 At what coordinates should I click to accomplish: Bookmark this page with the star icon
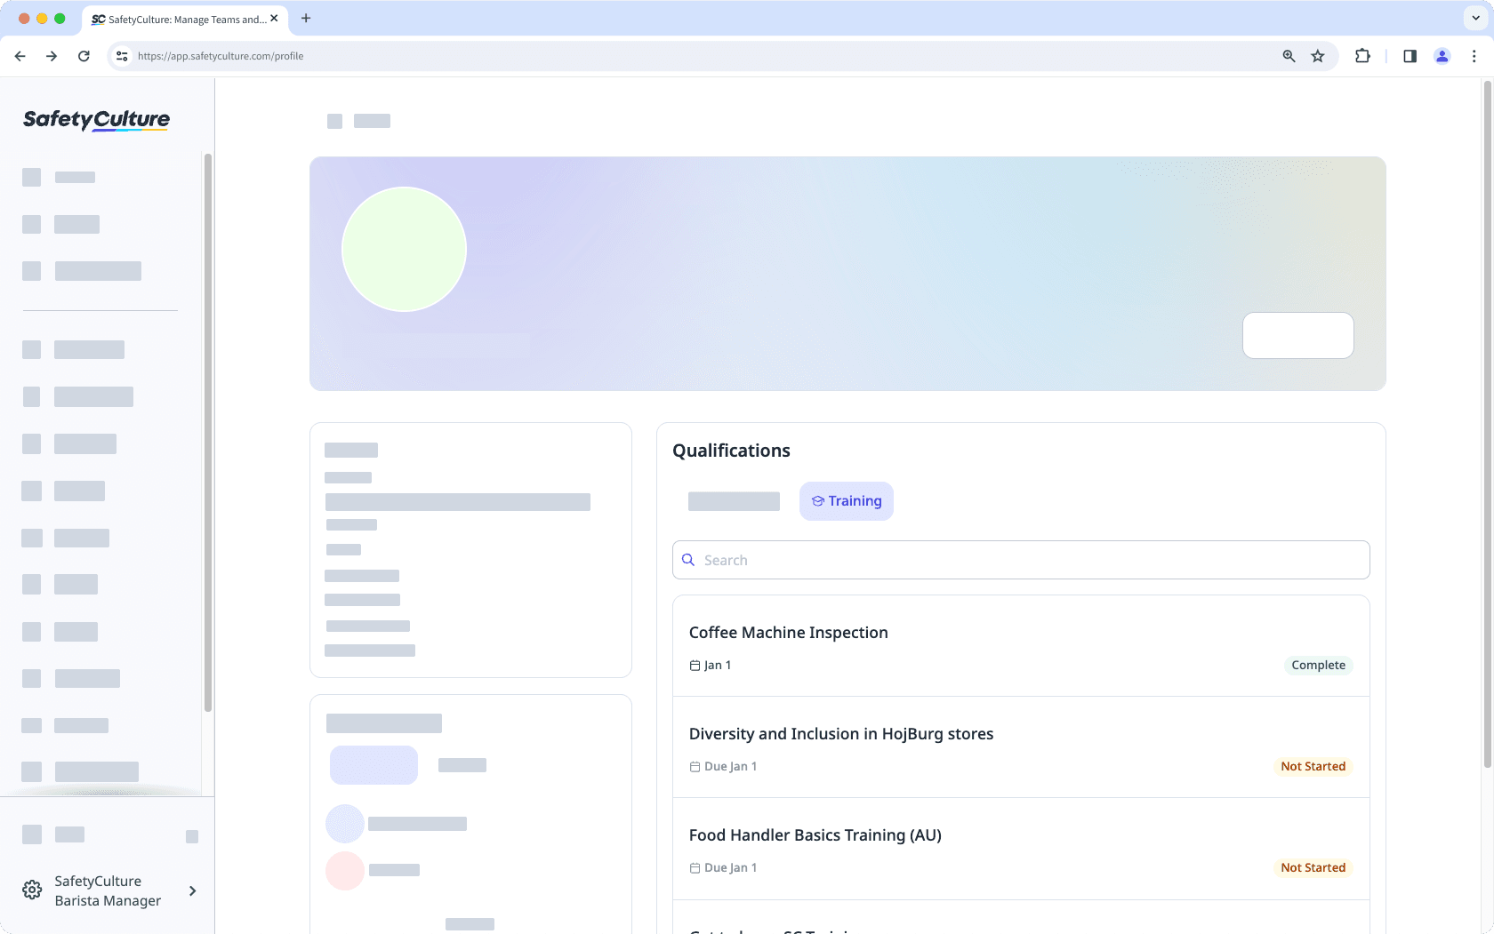[1318, 56]
